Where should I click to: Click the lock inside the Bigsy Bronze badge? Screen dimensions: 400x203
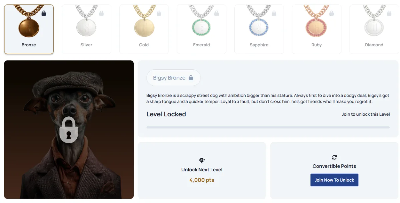(192, 77)
